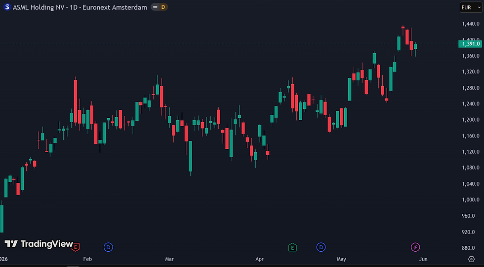Click the 1,160.0 price axis label
484x267 pixels.
(471, 136)
